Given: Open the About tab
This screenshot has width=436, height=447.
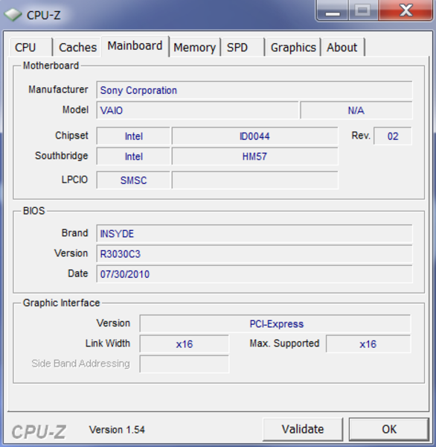Looking at the screenshot, I should 343,48.
